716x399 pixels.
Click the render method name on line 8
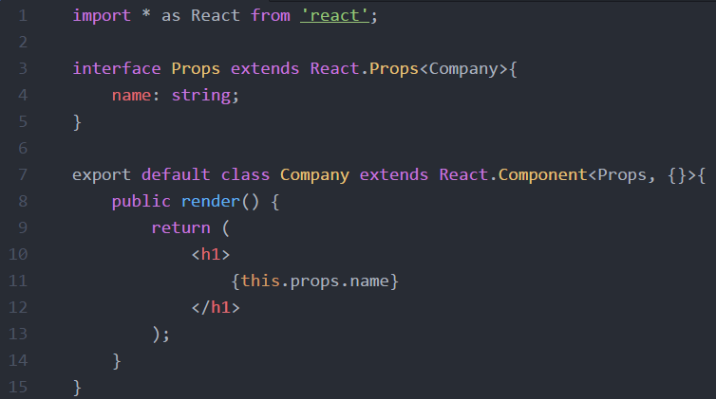point(211,202)
